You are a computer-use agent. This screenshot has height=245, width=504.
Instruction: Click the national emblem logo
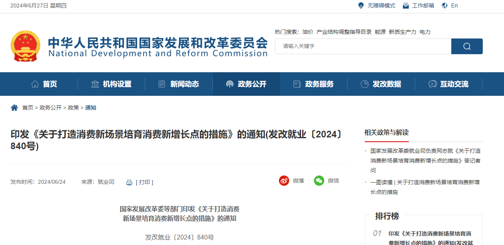[x=25, y=46]
